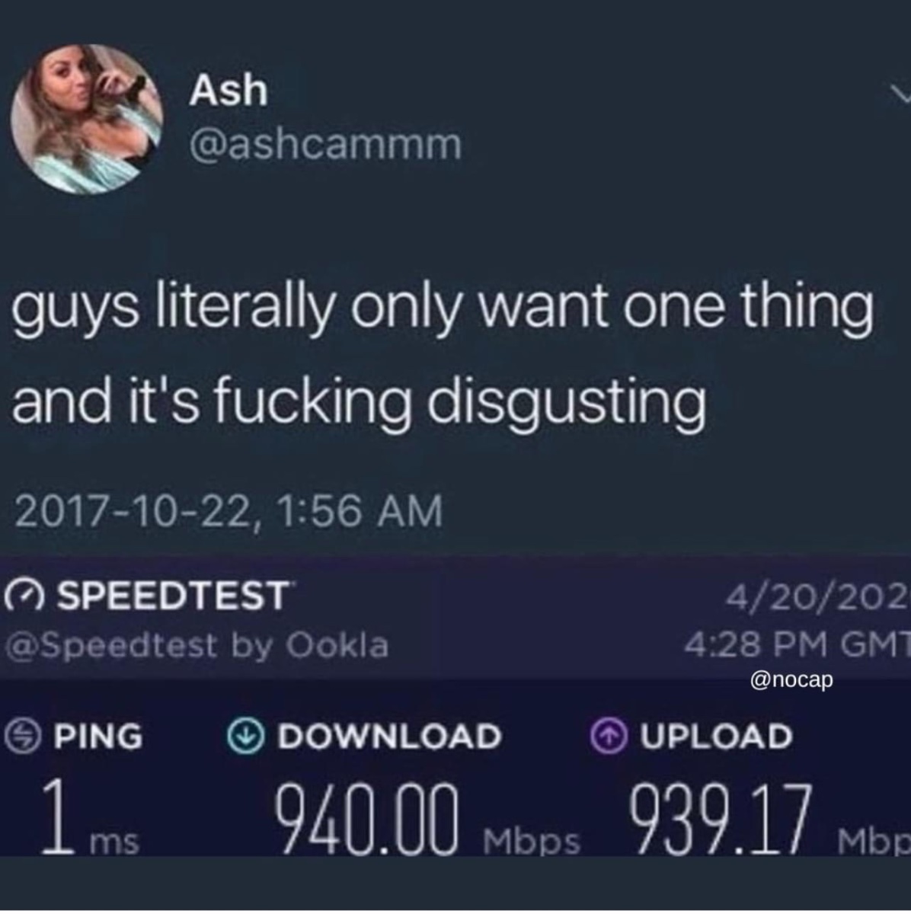
Task: Click the 940.00 download speed value
Action: pyautogui.click(x=367, y=817)
